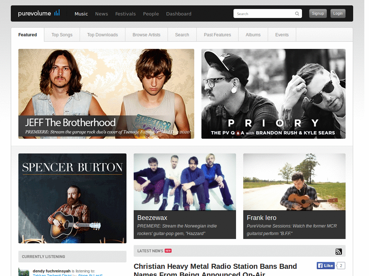
Task: Select the Featured tab
Action: [27, 35]
